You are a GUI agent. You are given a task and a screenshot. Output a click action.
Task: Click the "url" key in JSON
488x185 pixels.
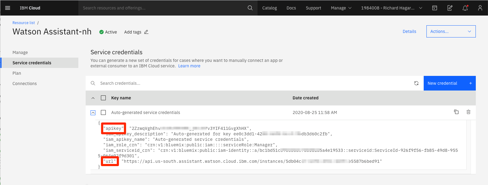tap(110, 161)
